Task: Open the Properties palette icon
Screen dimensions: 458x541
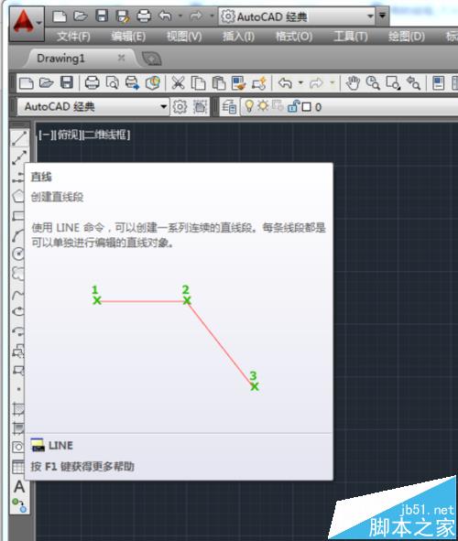Action: 439,83
